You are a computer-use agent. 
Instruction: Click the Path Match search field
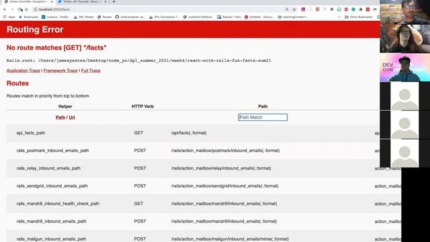tap(263, 117)
